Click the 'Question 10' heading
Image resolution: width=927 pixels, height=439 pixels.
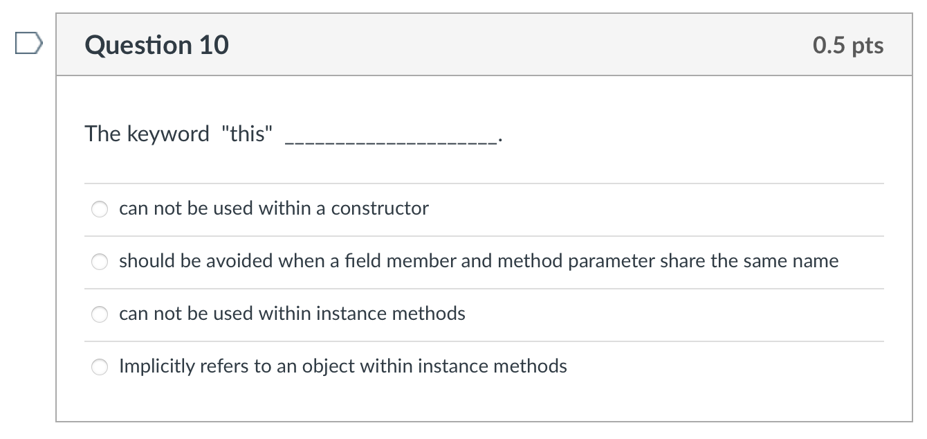157,45
